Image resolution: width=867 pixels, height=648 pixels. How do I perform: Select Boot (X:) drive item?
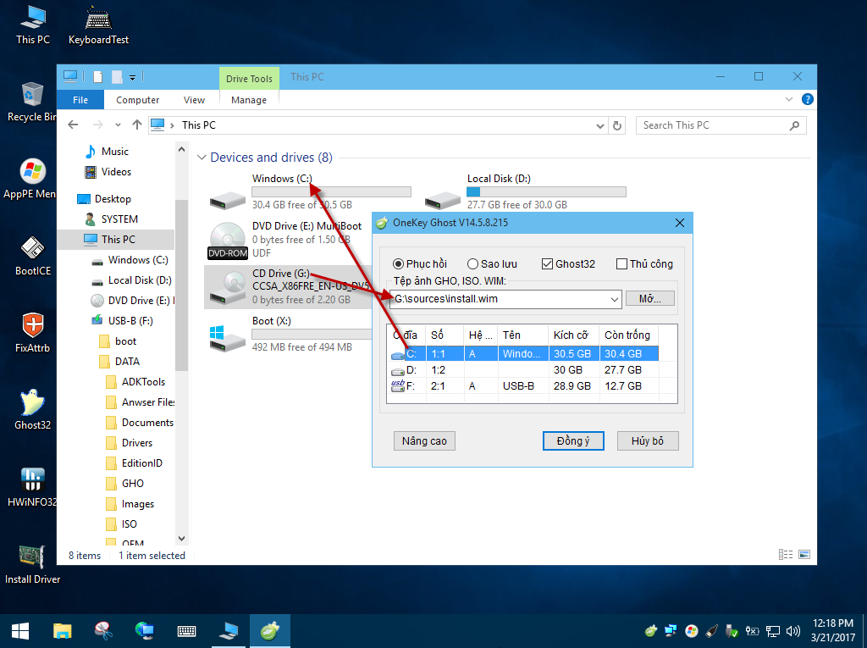pyautogui.click(x=288, y=334)
